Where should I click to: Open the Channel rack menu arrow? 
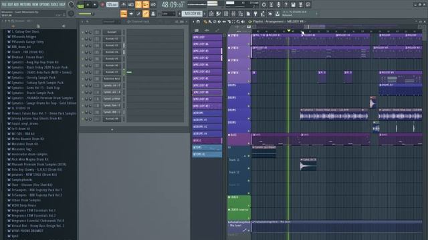(x=82, y=21)
